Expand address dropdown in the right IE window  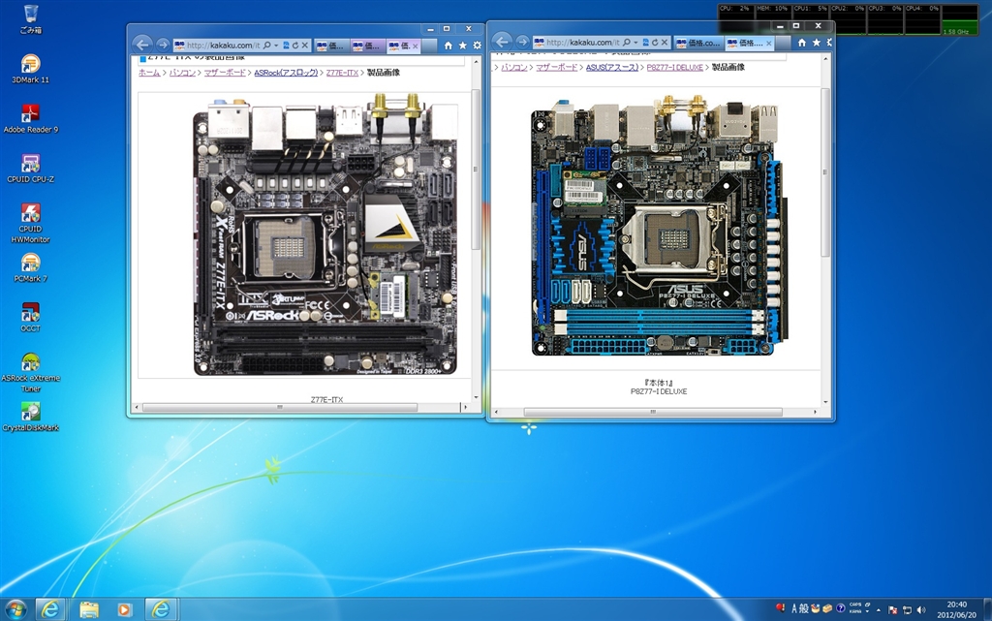point(635,43)
